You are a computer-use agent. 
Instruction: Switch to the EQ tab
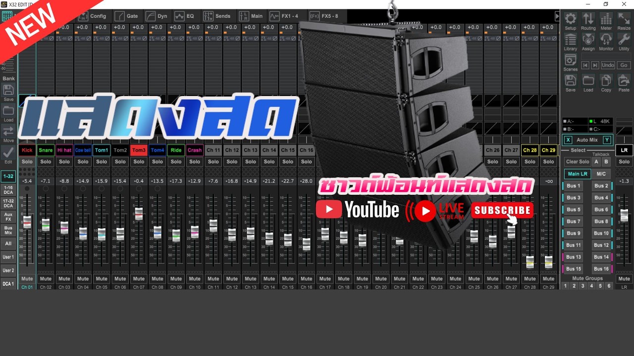point(184,16)
